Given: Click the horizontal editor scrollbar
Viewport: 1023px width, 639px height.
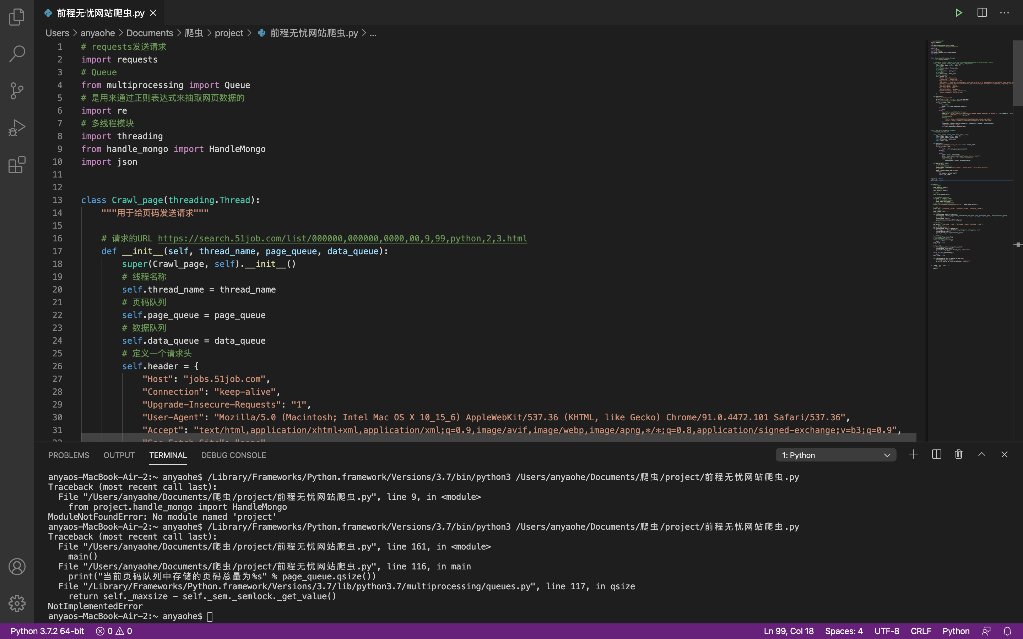Looking at the screenshot, I should 498,437.
